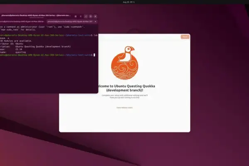
Task: Click the release value '25.10' in terminal
Action: click(19, 49)
